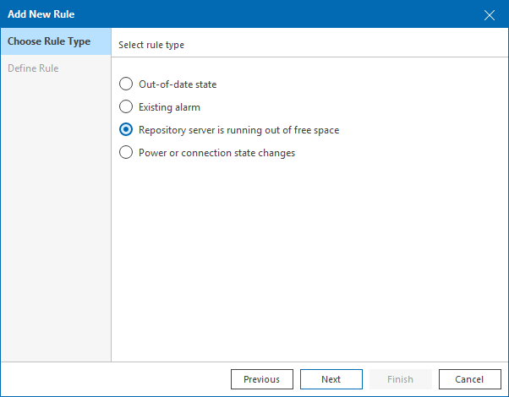The height and width of the screenshot is (397, 509).
Task: Click the Add New Rule title bar
Action: coord(211,14)
